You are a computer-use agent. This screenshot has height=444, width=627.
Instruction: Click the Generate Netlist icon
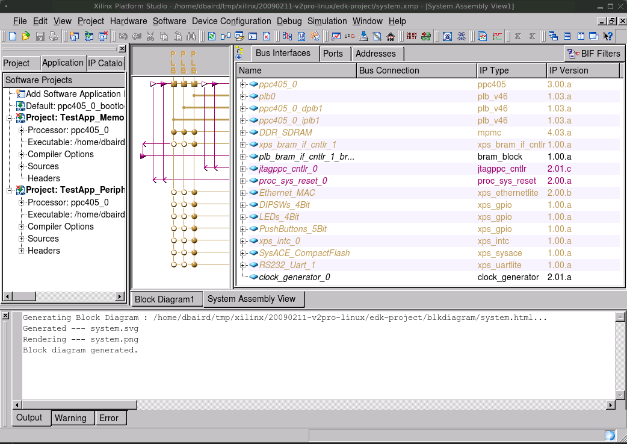click(287, 36)
